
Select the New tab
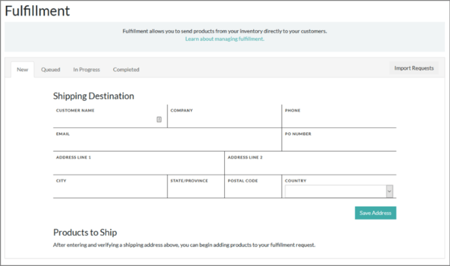(22, 70)
